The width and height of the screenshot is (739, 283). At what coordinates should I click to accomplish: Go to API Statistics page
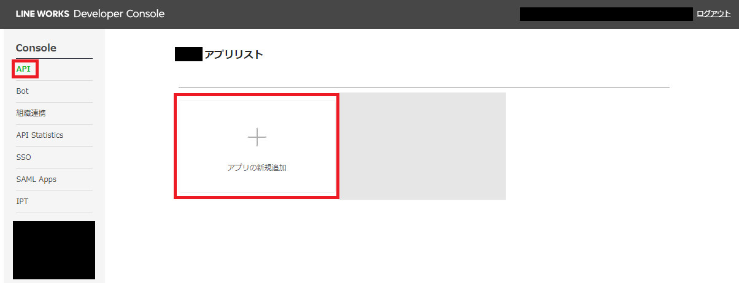(39, 135)
